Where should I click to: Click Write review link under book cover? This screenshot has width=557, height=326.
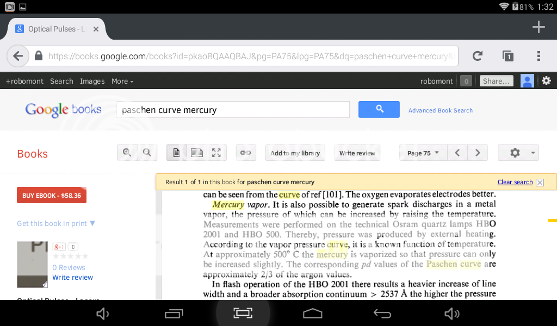(x=72, y=278)
